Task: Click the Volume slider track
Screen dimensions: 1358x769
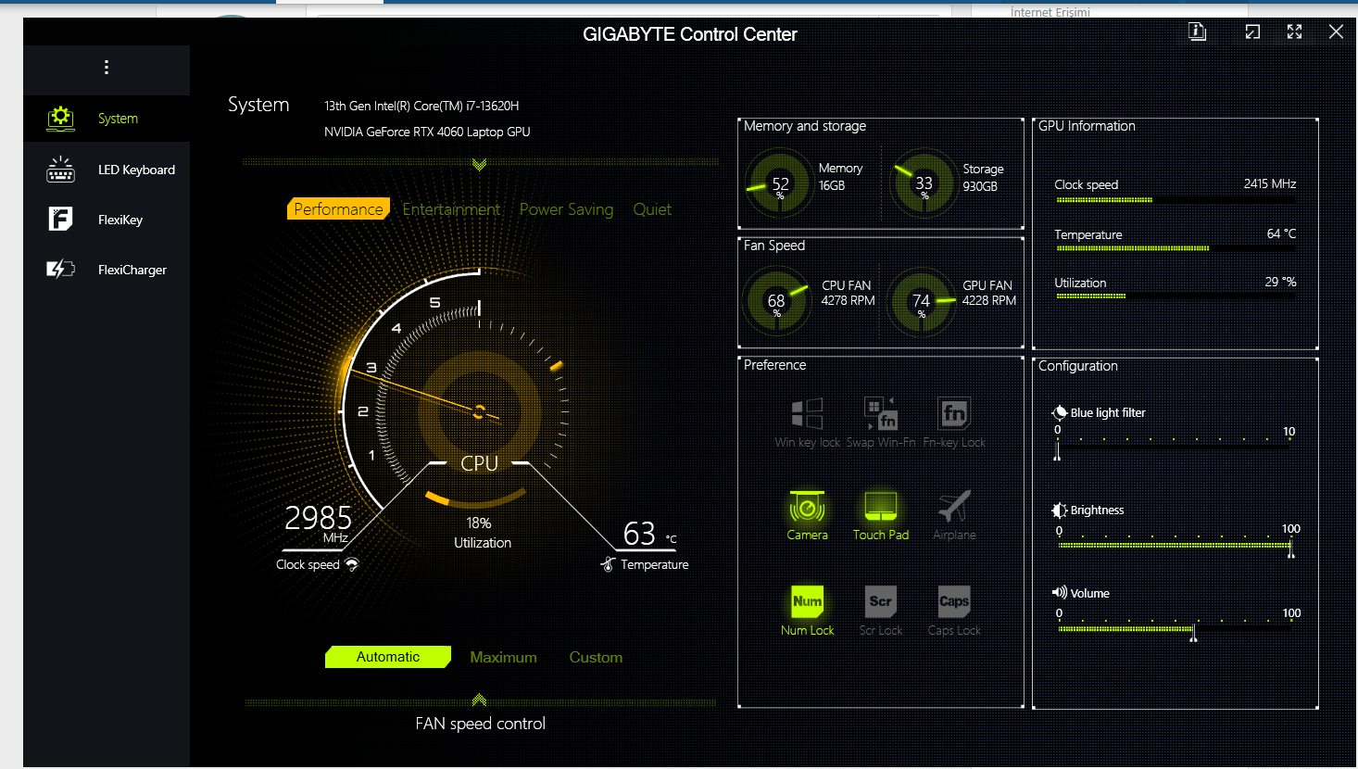Action: [x=1174, y=629]
